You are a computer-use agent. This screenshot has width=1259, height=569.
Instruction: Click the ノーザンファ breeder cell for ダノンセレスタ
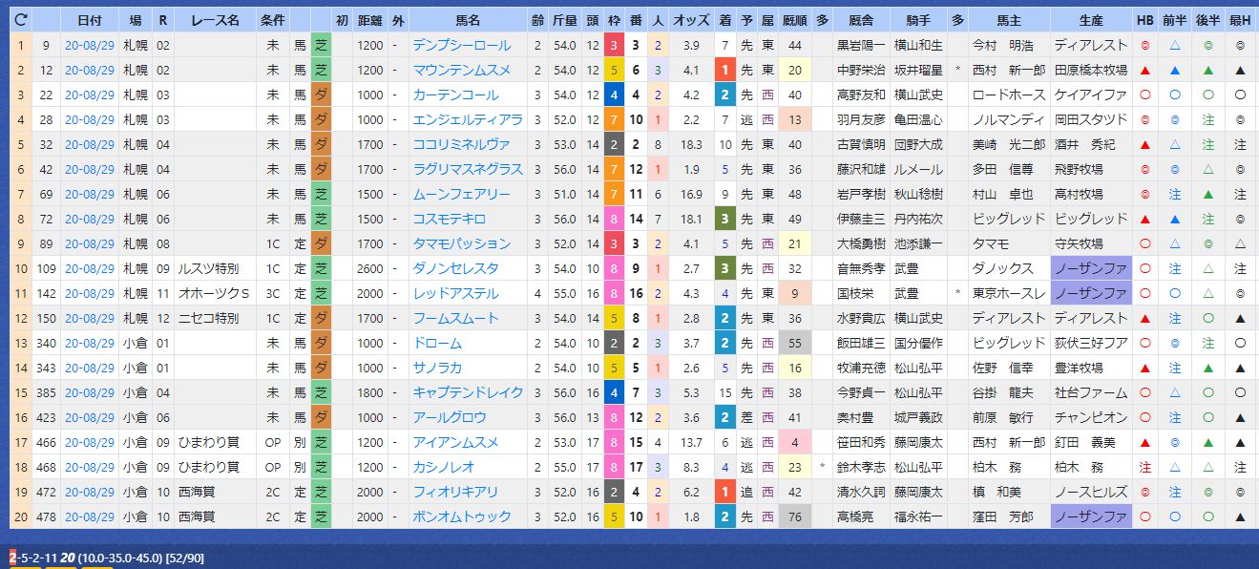(x=1091, y=268)
